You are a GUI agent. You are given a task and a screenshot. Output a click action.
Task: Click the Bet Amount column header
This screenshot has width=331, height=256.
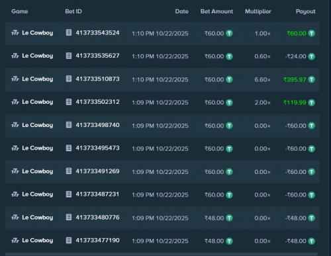pos(216,11)
